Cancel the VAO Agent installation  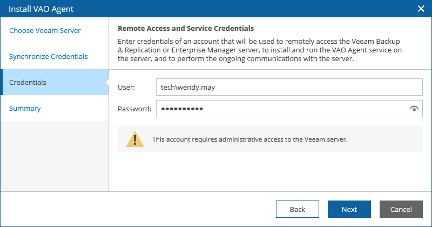[401, 209]
